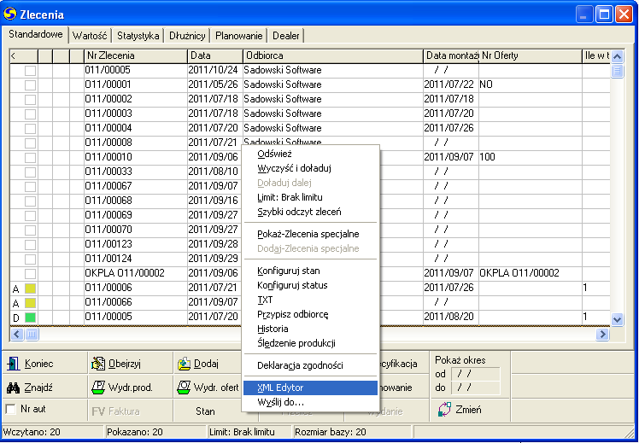Click the Wydr. ofert printer icon

[x=184, y=388]
